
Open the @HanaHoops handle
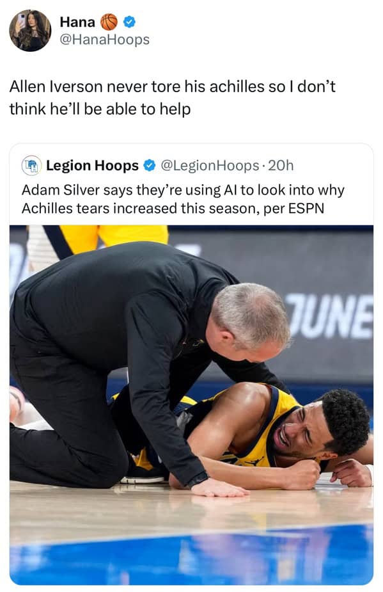point(104,39)
